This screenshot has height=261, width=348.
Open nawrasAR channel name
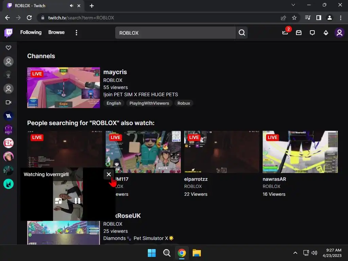(274, 179)
